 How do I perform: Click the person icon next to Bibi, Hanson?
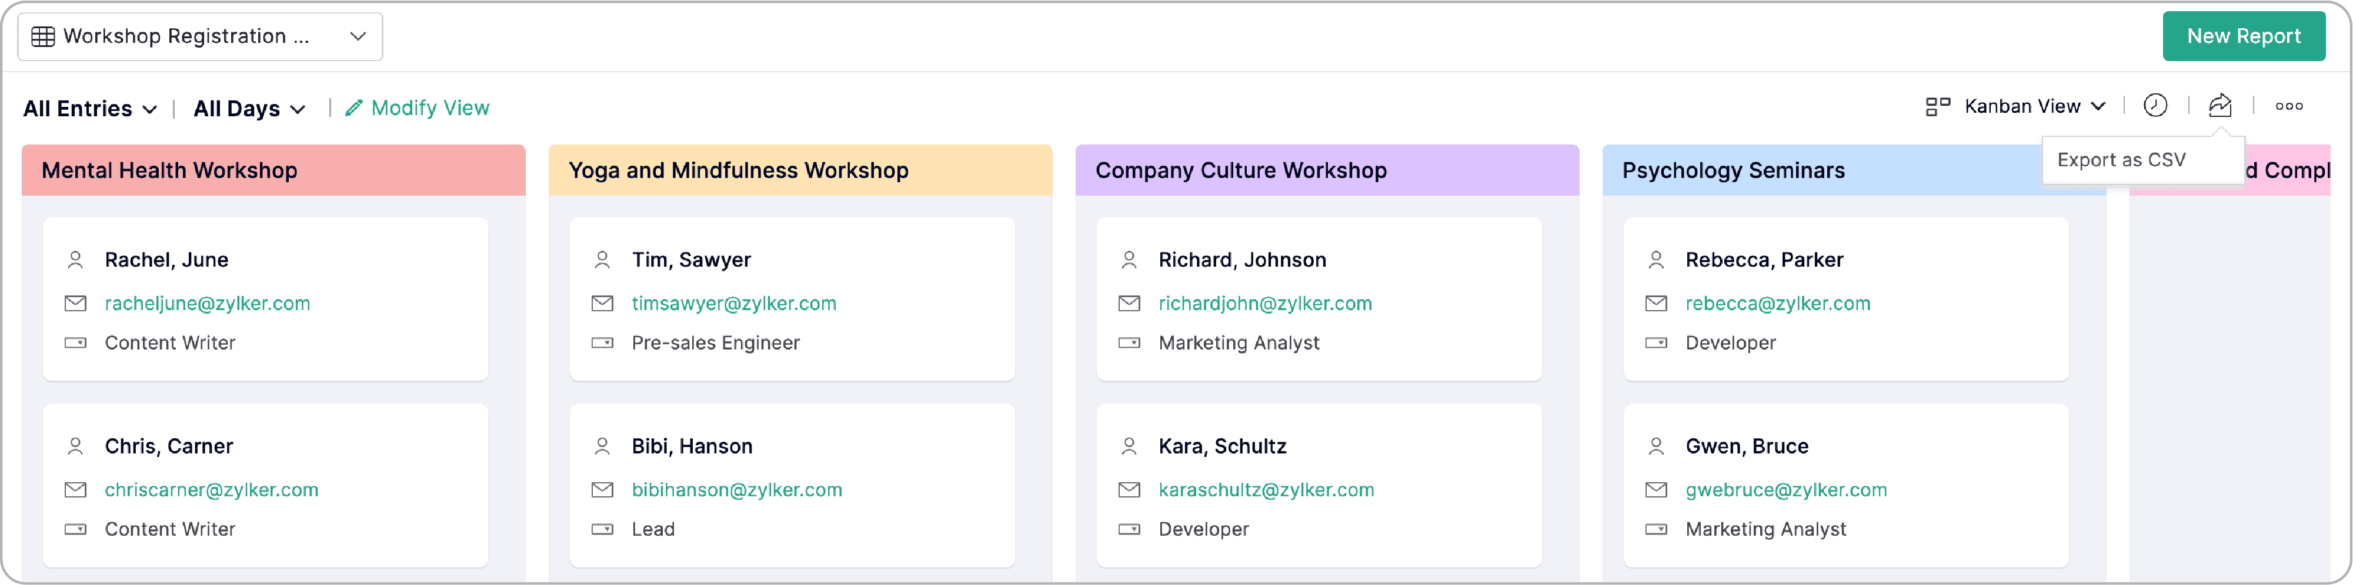tap(603, 446)
